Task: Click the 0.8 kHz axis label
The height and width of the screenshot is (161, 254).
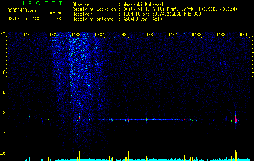Action: coord(3,113)
